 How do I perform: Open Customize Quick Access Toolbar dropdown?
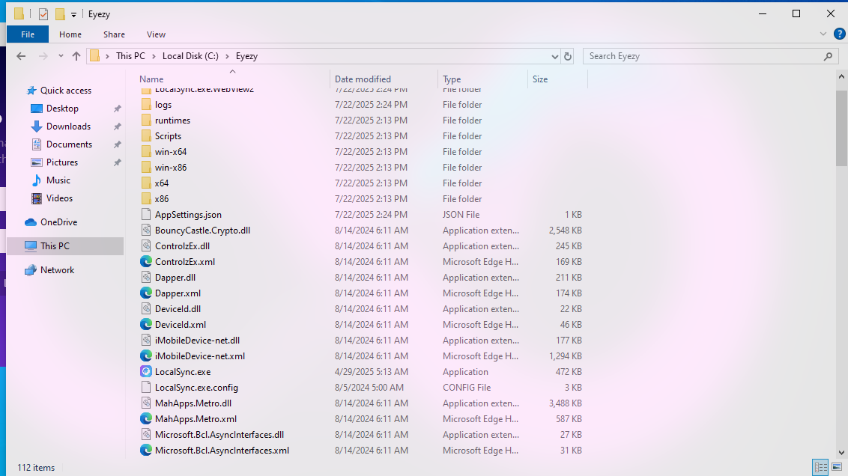pyautogui.click(x=73, y=14)
